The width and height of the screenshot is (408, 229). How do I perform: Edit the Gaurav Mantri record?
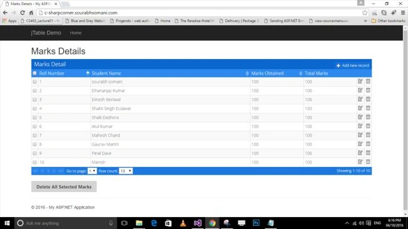click(360, 144)
